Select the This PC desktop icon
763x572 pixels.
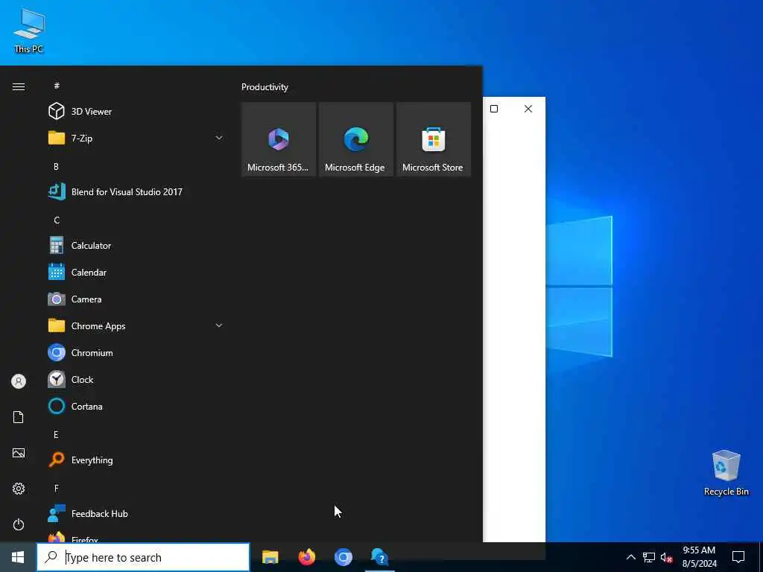click(x=29, y=31)
